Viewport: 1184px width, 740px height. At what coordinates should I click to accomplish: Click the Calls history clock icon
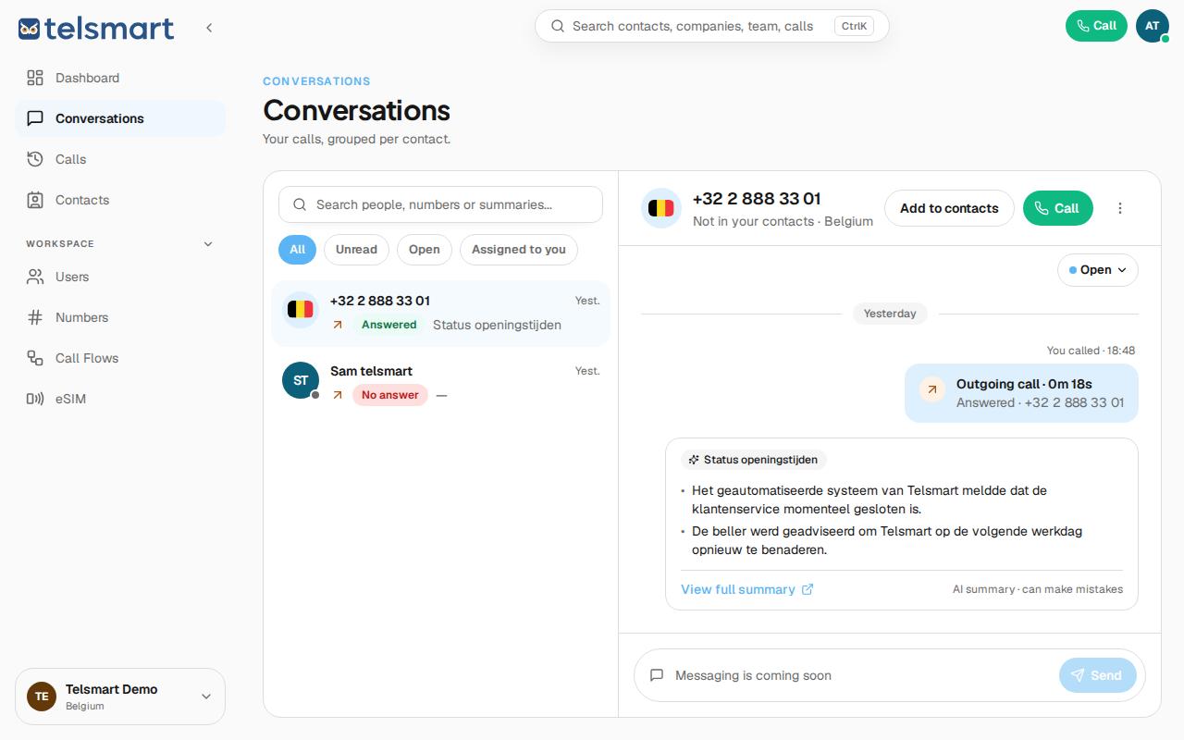pos(35,159)
